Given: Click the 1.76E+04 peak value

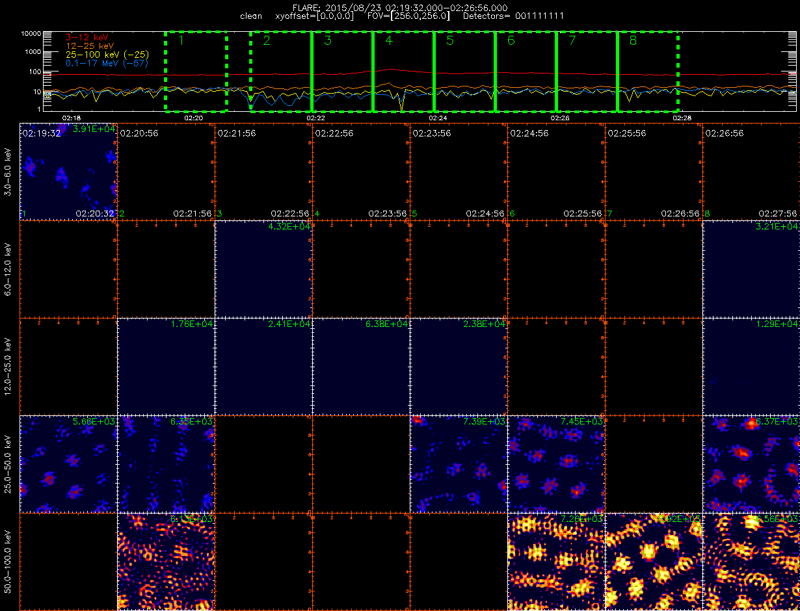Looking at the screenshot, I should point(193,324).
